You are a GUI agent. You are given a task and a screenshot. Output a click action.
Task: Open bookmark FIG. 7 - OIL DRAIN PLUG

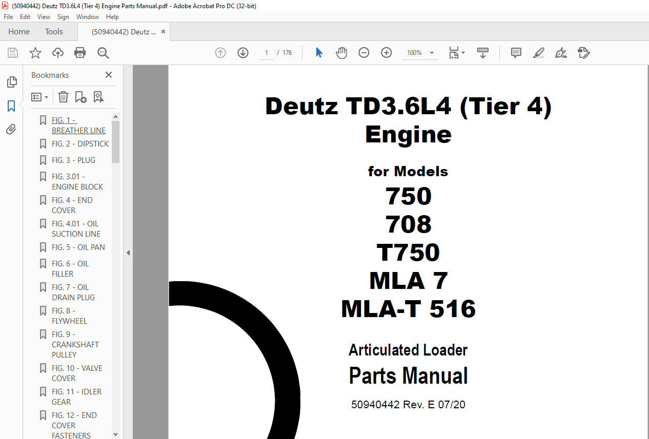(73, 292)
